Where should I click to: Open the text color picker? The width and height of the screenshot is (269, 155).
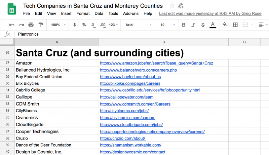click(213, 25)
